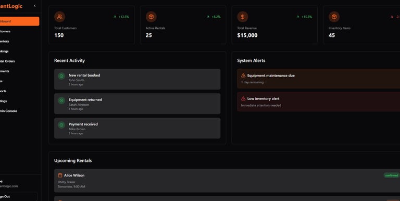Open the Dashboard sidebar item
The image size is (400, 201).
click(19, 21)
